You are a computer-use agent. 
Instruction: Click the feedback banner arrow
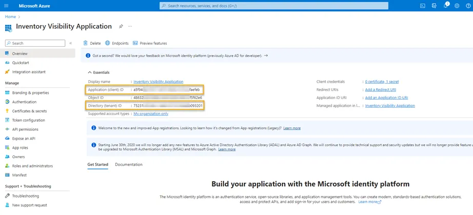(266, 56)
